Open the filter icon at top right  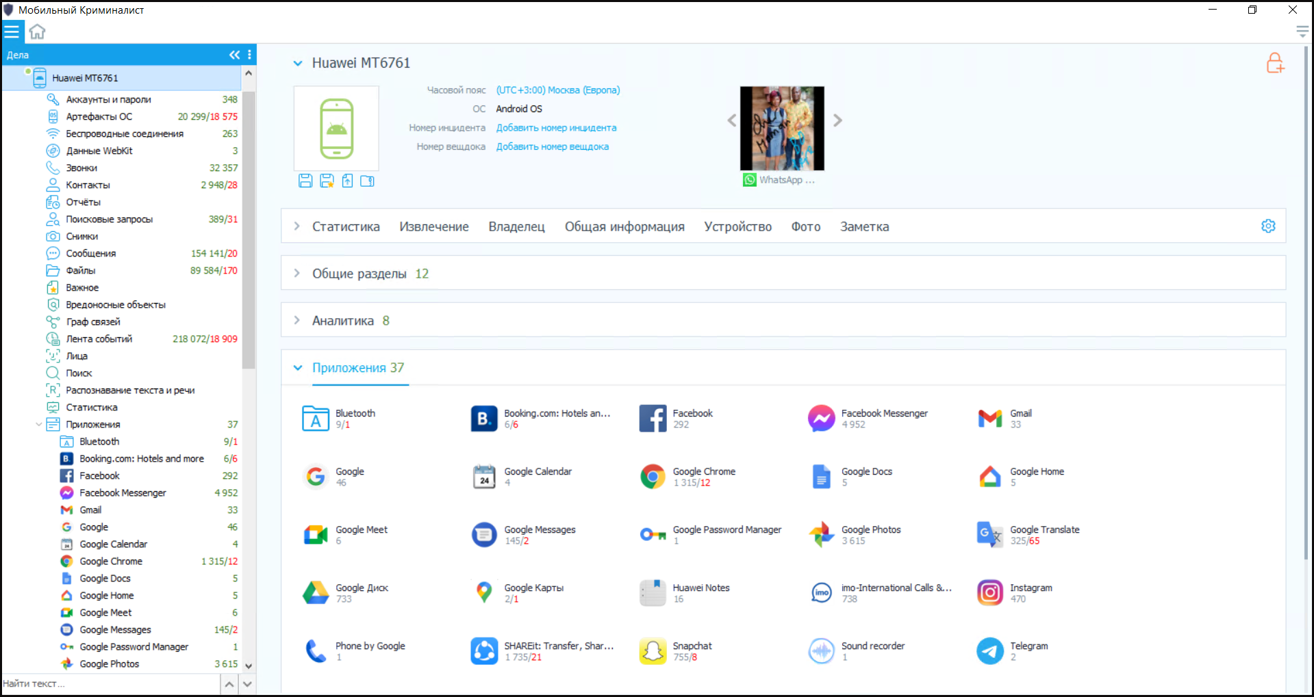(1302, 31)
